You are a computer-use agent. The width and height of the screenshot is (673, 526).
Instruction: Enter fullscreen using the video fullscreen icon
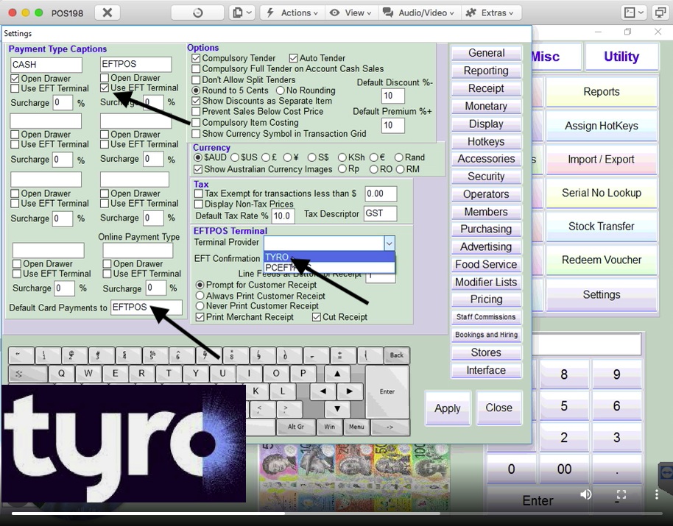tap(621, 494)
